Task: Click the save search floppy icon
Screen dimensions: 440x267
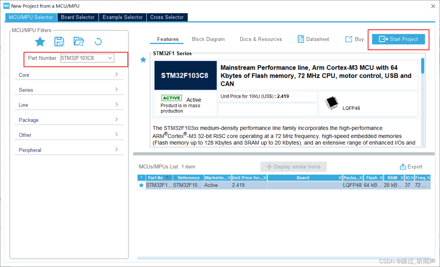Action: click(x=59, y=42)
